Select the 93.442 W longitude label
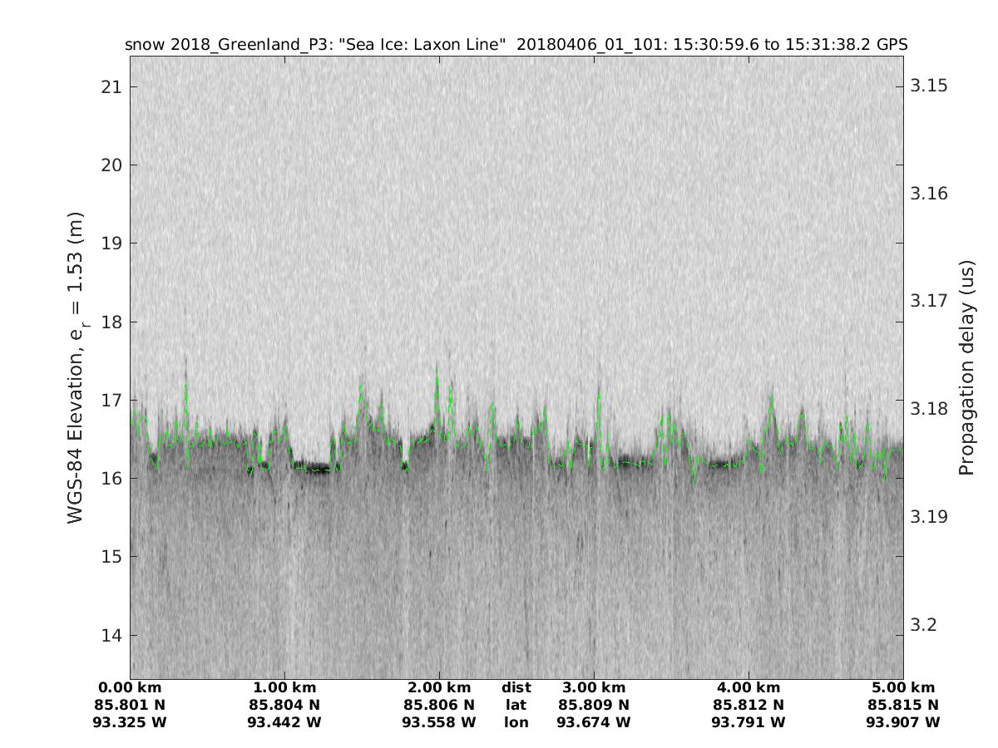 284,723
